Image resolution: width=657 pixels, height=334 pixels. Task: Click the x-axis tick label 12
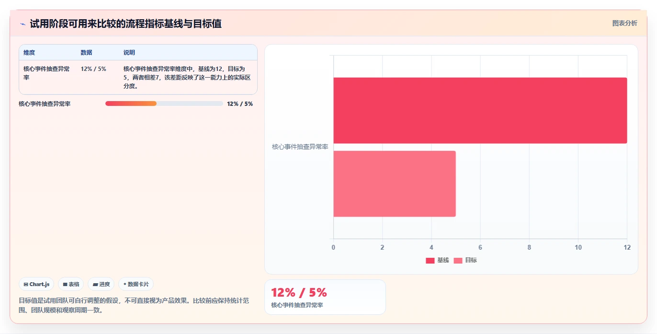627,247
